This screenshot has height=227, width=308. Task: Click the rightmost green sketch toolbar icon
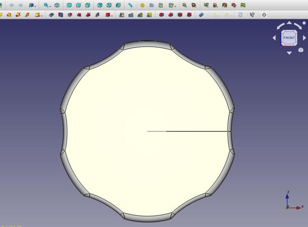[x=243, y=5]
